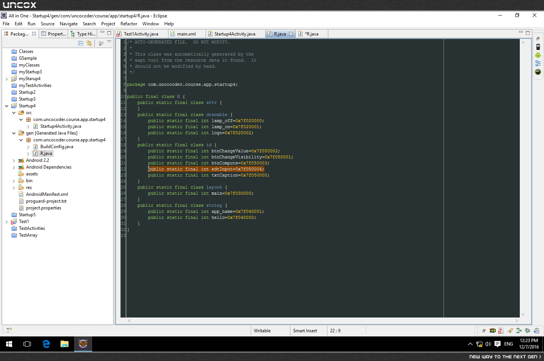Click Collapse All in Package Explorer
This screenshot has width=544, height=361.
80,43
